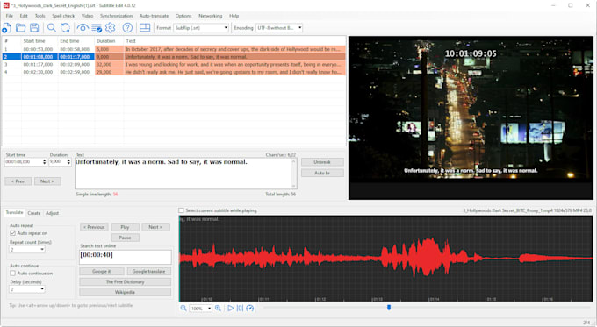Click the New subtitle file icon
Screen dimensions: 597x327
click(x=6, y=28)
